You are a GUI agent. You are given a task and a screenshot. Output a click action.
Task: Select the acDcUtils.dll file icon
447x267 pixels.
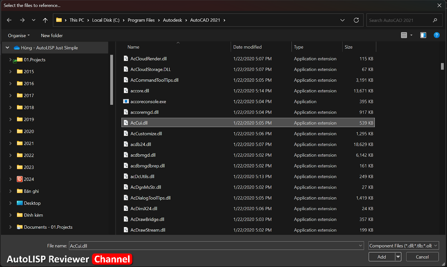[x=126, y=177]
